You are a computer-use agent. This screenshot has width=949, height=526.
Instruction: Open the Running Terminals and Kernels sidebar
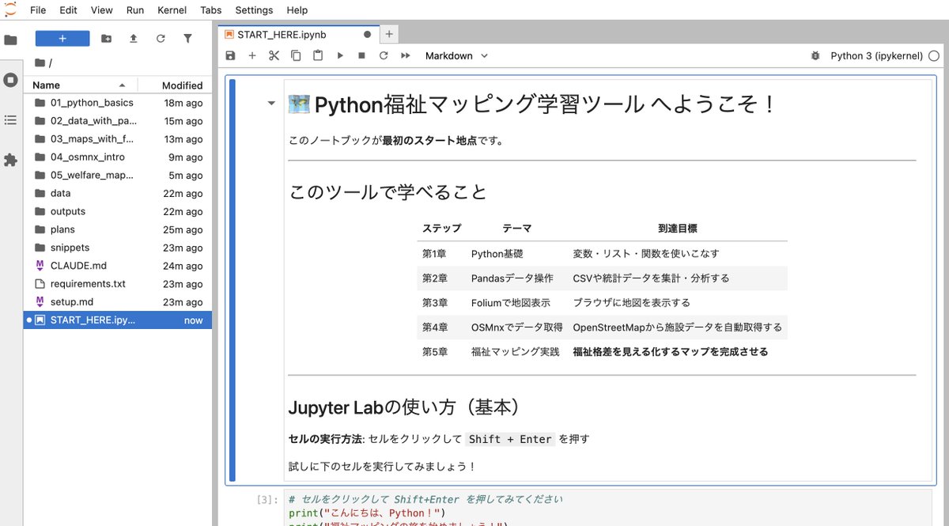(x=10, y=80)
